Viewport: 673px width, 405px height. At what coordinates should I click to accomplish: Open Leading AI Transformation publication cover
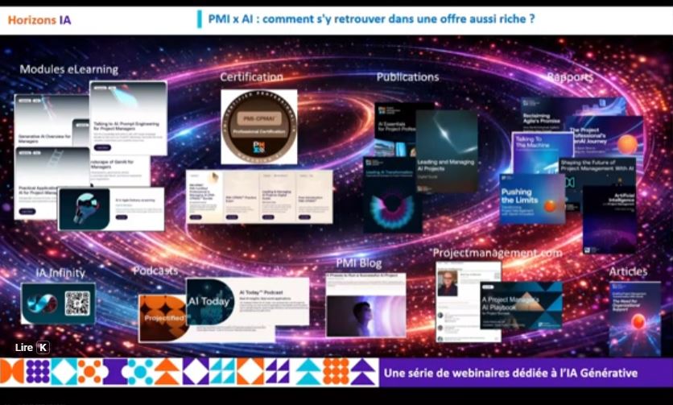tap(392, 195)
